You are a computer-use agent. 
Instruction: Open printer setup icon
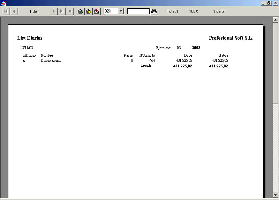click(89, 11)
